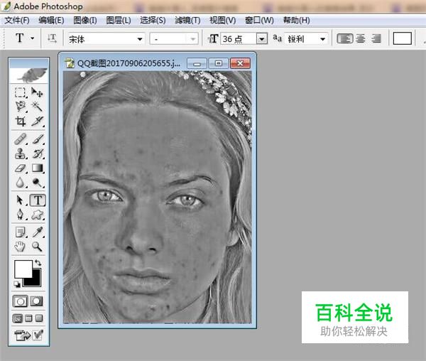Select the Eraser tool
Viewport: 426px width, 361px height.
20,168
